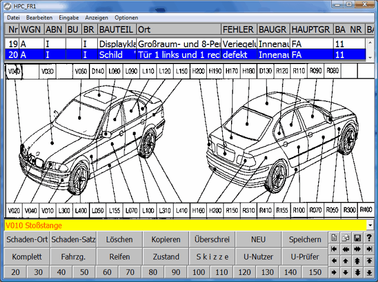
Task: Click the floppy disk save icon
Action: pos(358,238)
